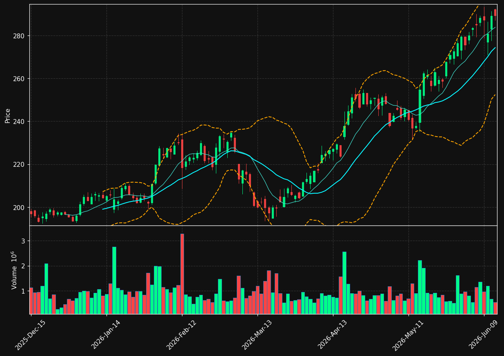This screenshot has height=356, width=504.
Task: Click the 3 tick on volume axis
Action: pos(23,241)
